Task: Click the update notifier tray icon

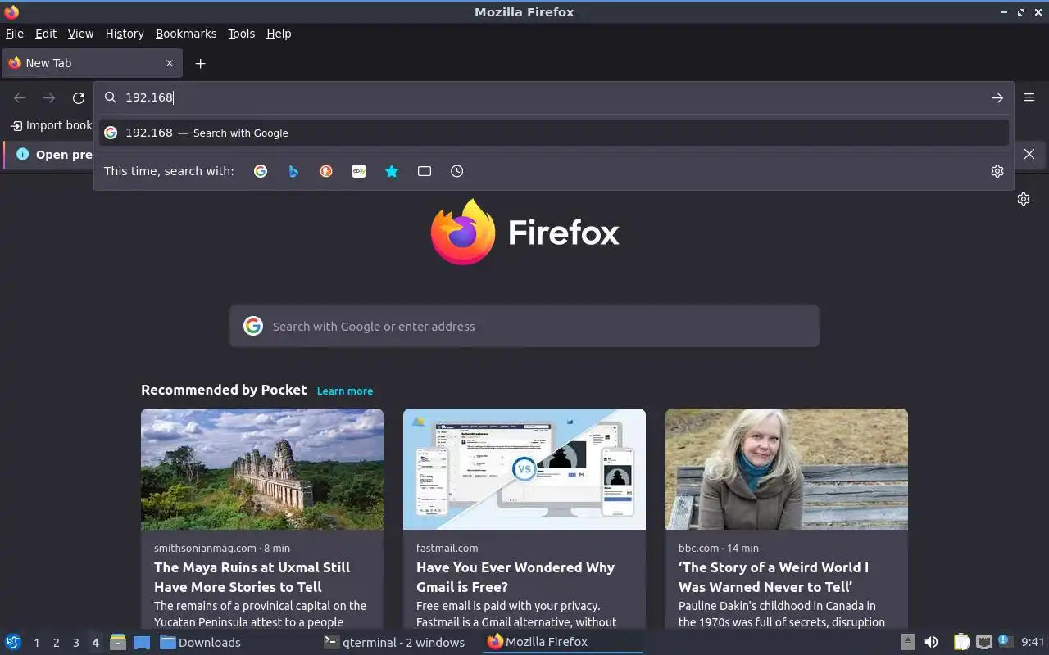Action: pos(1005,641)
